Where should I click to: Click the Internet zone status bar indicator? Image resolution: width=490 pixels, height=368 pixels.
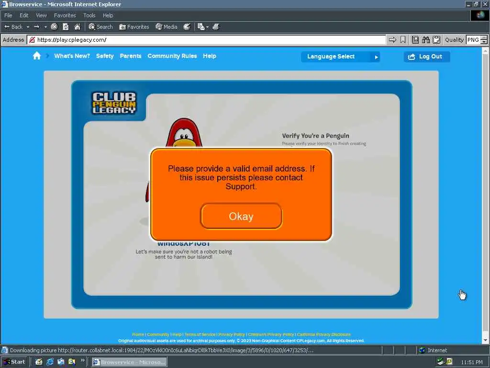pos(433,350)
